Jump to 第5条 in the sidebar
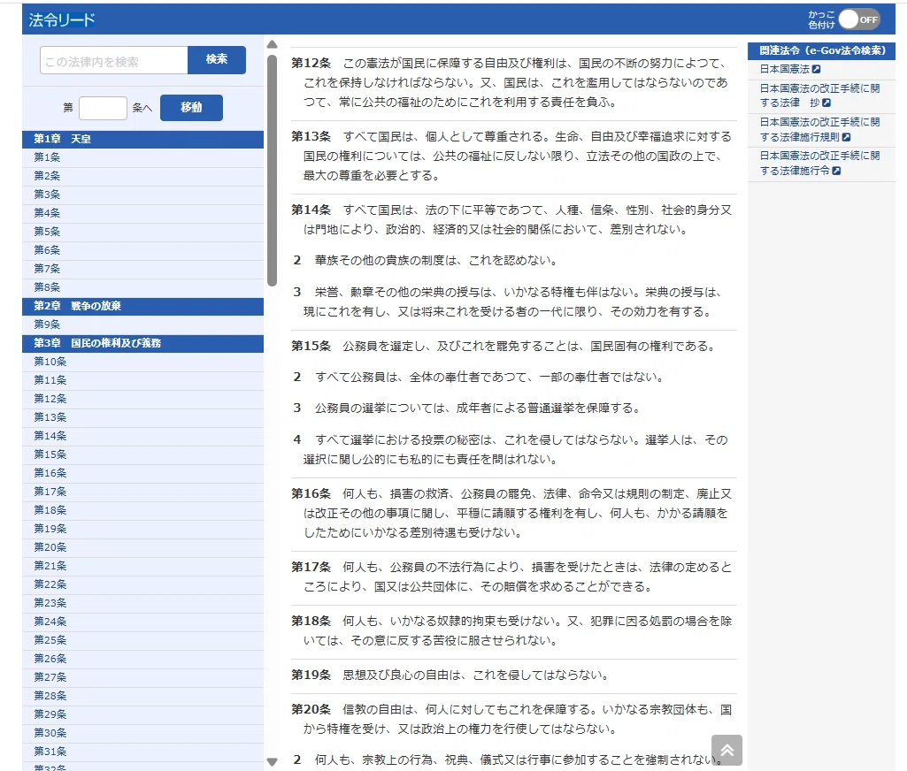Screen dimensions: 907x771 point(142,231)
